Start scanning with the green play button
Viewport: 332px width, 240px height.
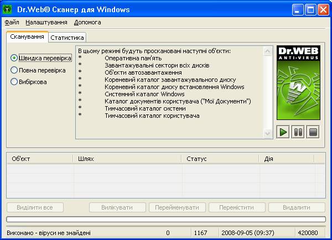point(283,132)
